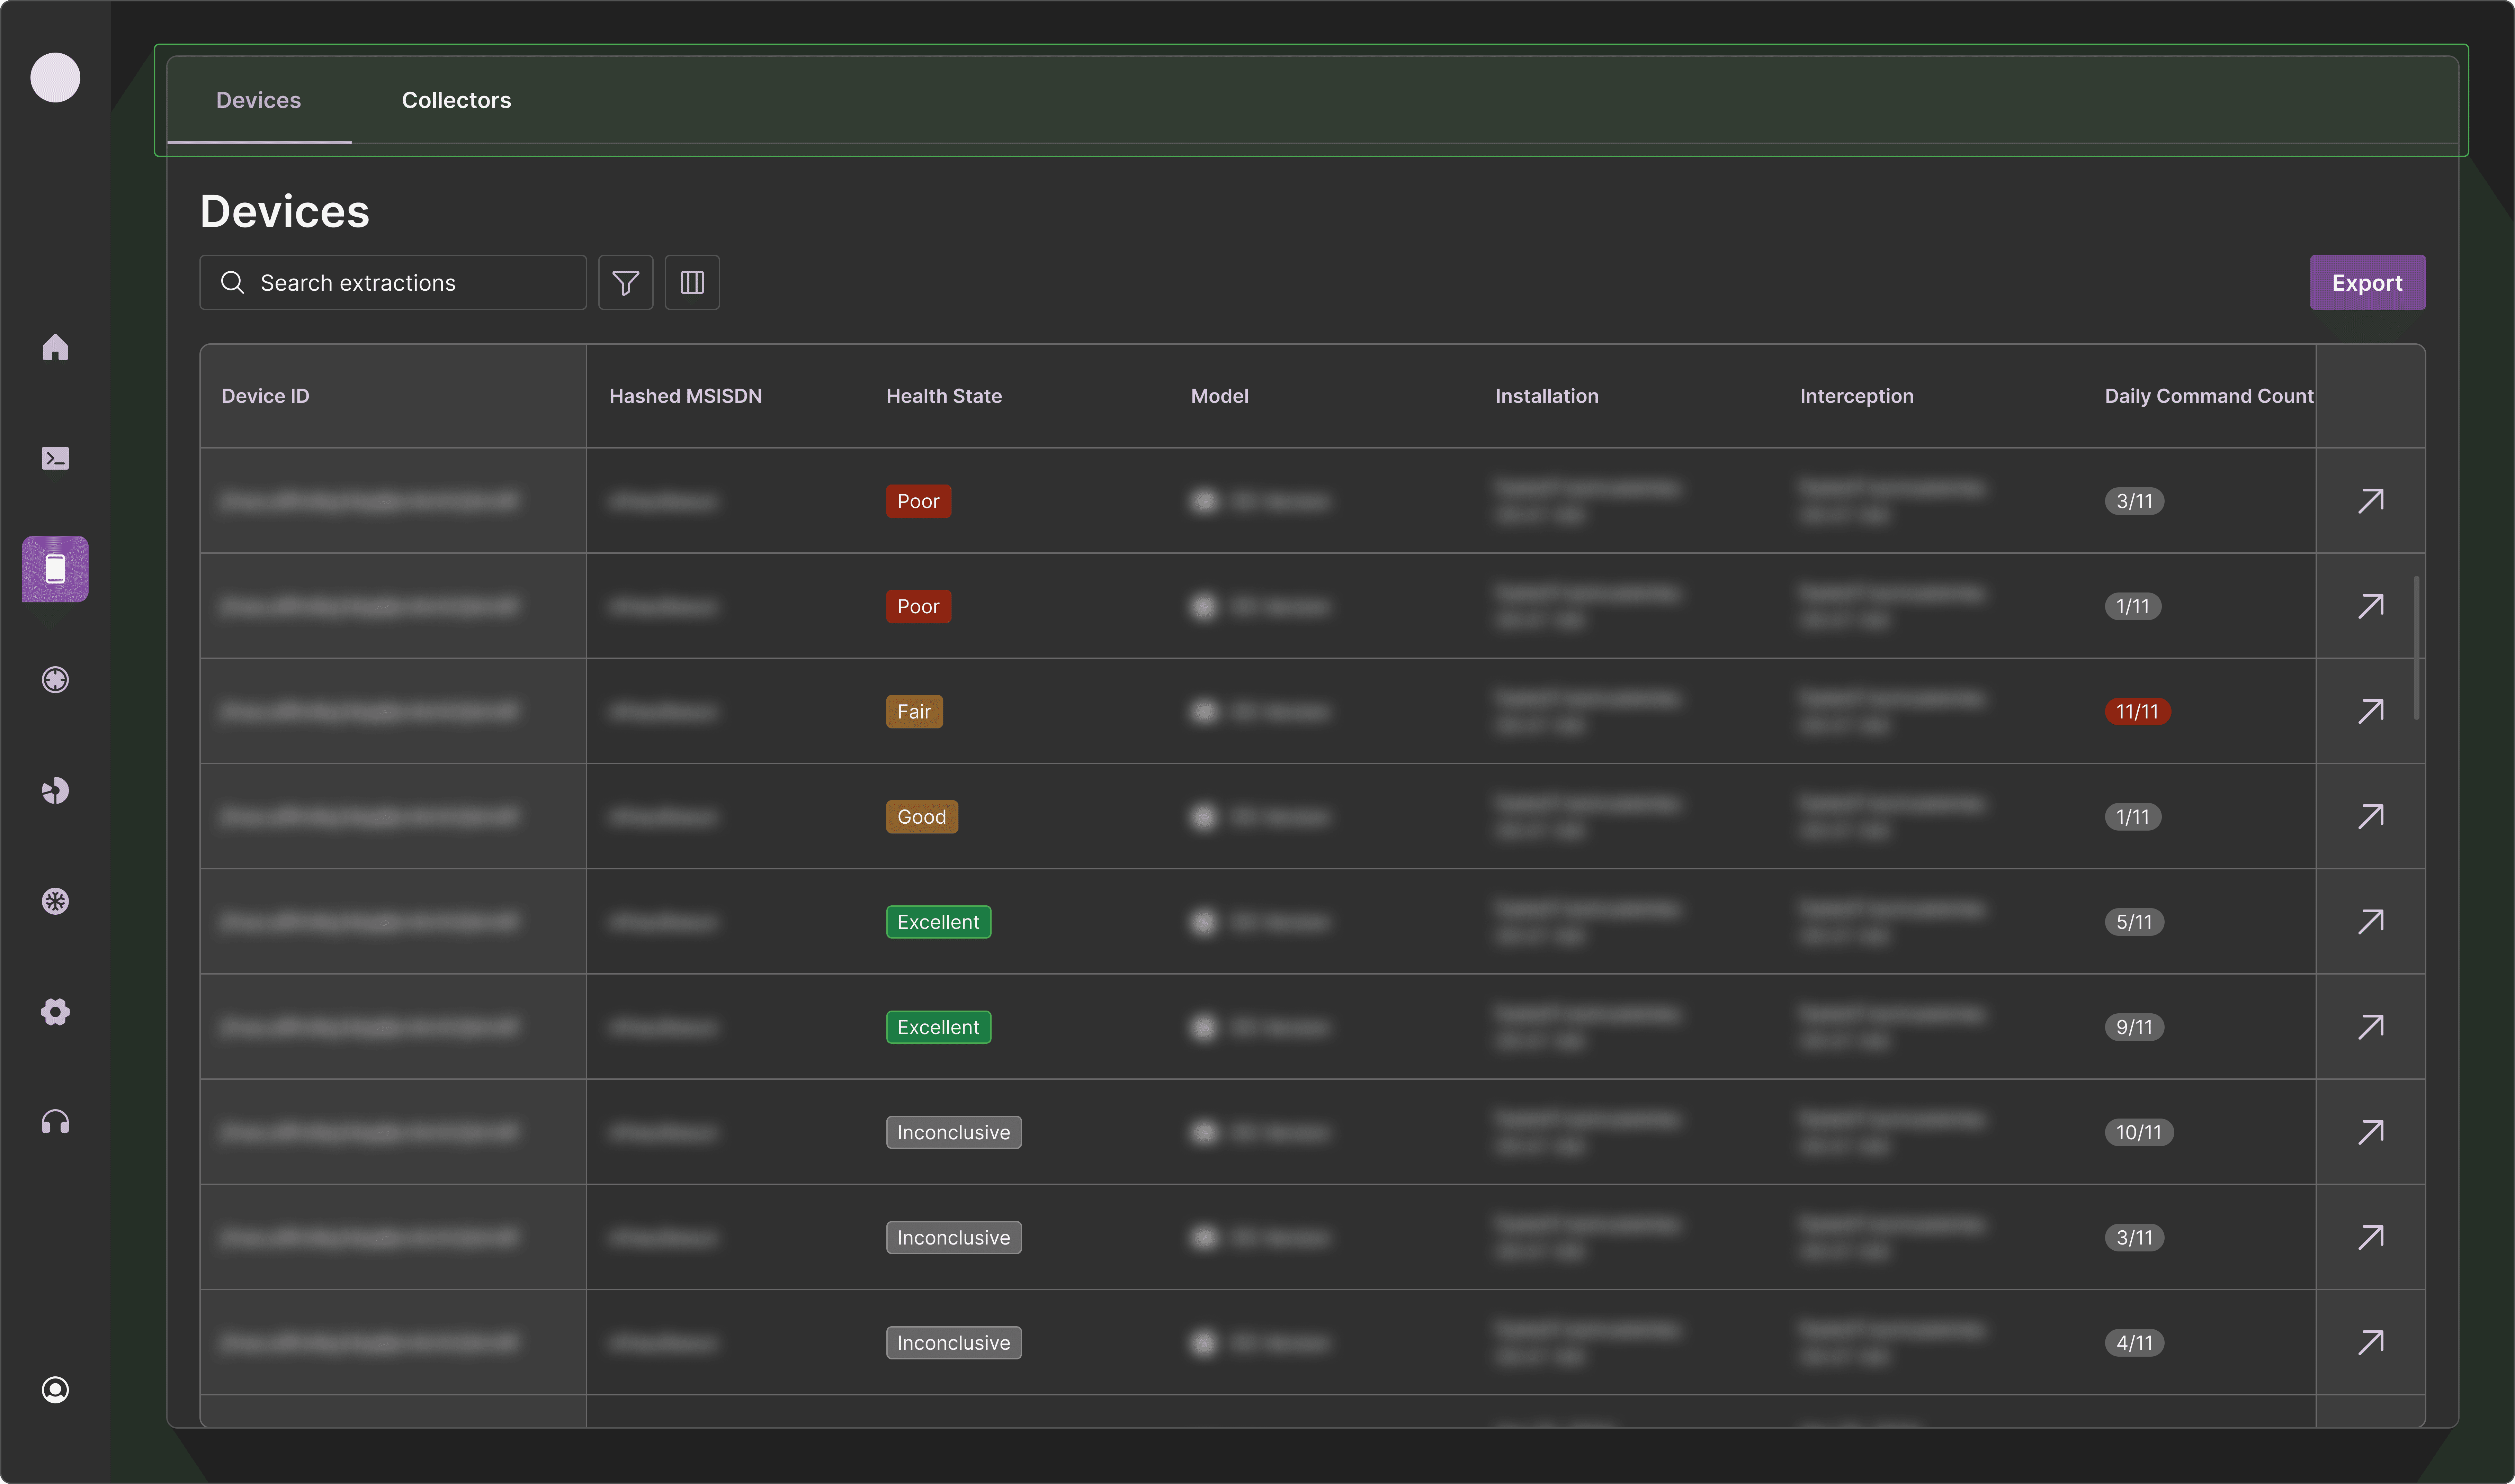This screenshot has width=2515, height=1484.
Task: Switch to the Collectors tab
Action: (x=456, y=100)
